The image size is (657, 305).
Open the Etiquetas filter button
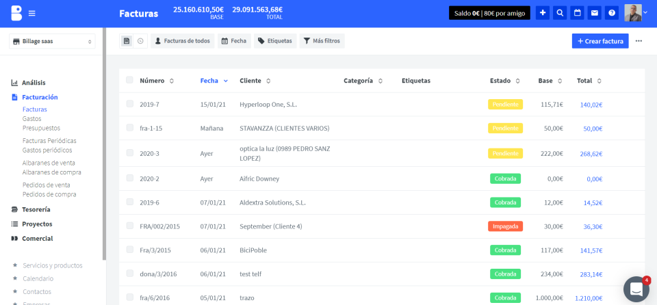click(x=275, y=41)
